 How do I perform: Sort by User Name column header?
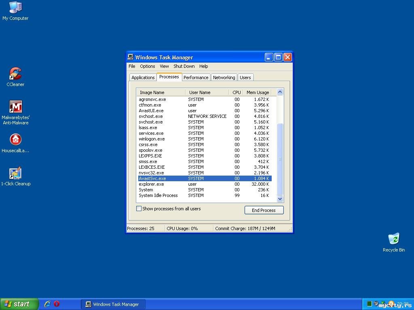(207, 92)
